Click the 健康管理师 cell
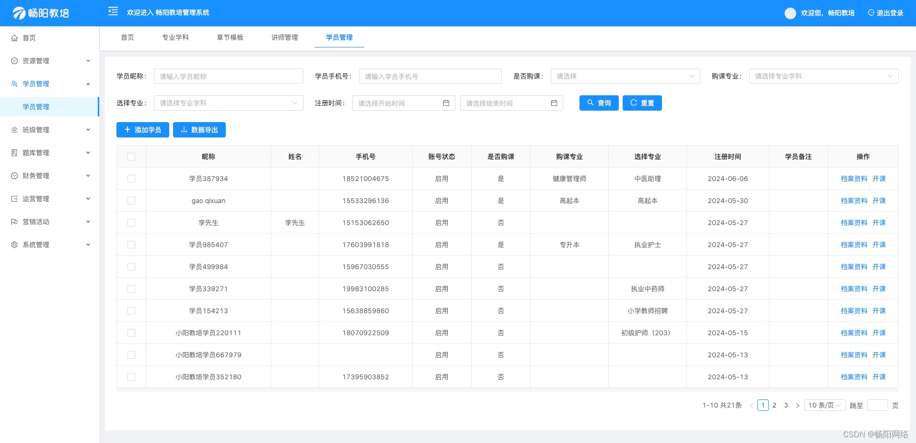Screen dimensions: 916x443 [569, 179]
